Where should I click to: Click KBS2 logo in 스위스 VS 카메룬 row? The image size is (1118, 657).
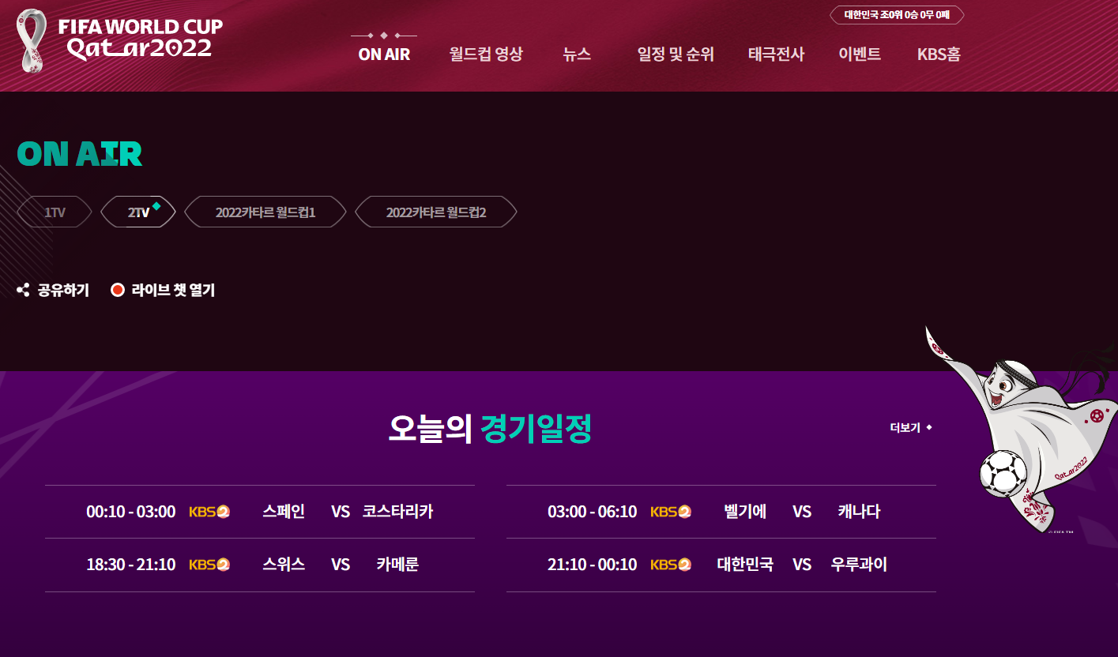pyautogui.click(x=209, y=565)
